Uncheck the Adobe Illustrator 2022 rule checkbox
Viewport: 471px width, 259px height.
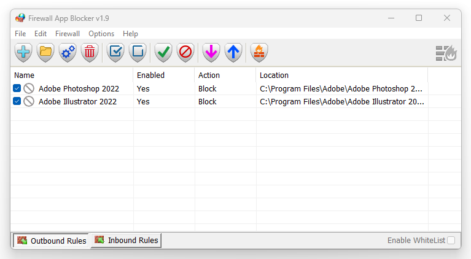pos(17,101)
